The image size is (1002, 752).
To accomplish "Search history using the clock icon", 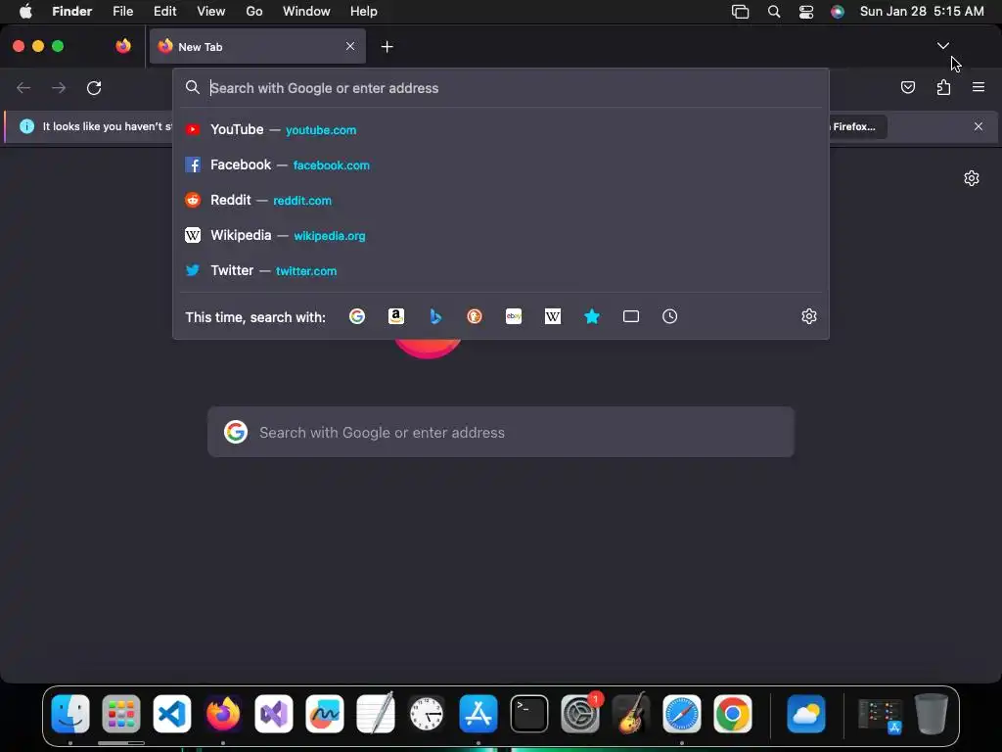I will (x=669, y=316).
